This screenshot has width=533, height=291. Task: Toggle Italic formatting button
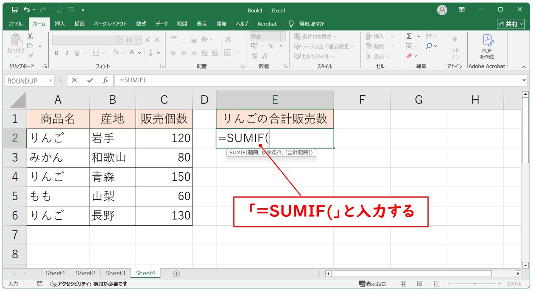(x=67, y=53)
